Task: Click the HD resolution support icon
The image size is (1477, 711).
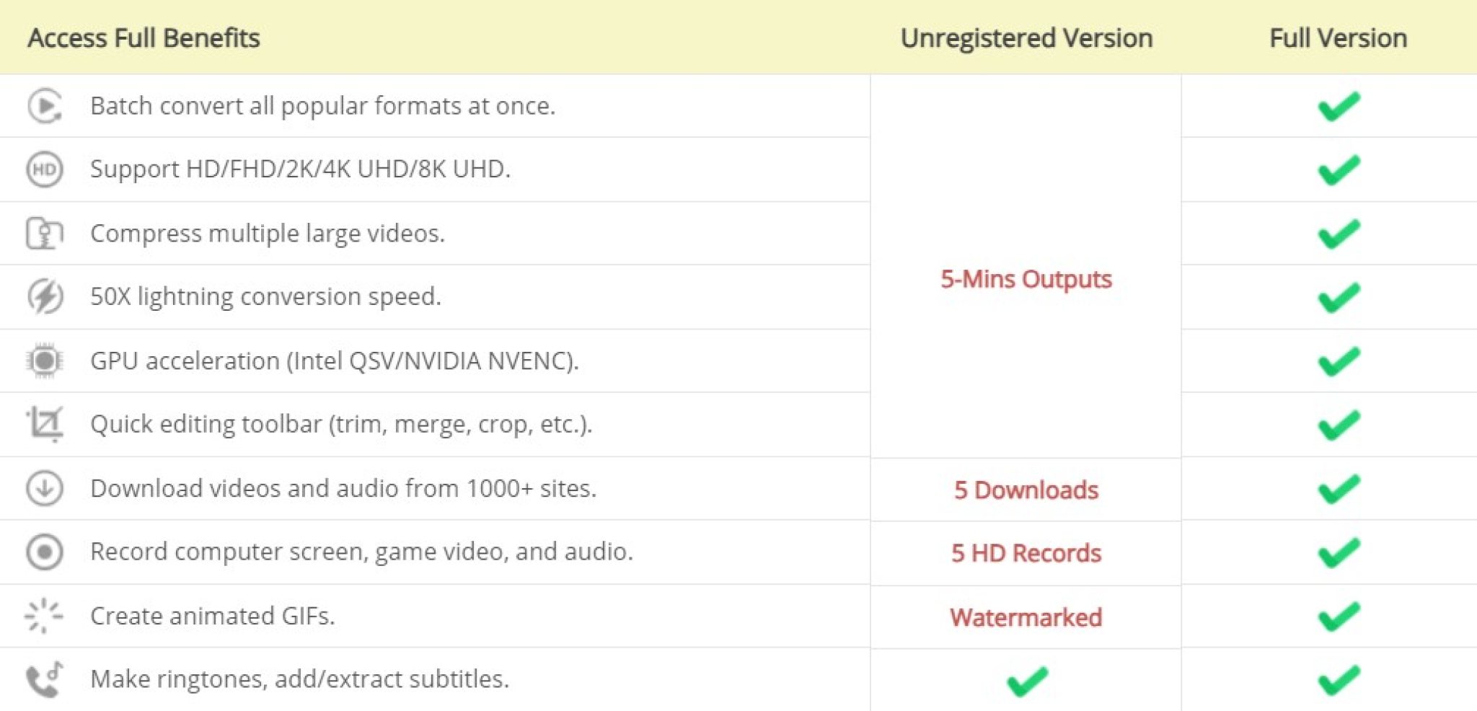Action: pos(45,169)
